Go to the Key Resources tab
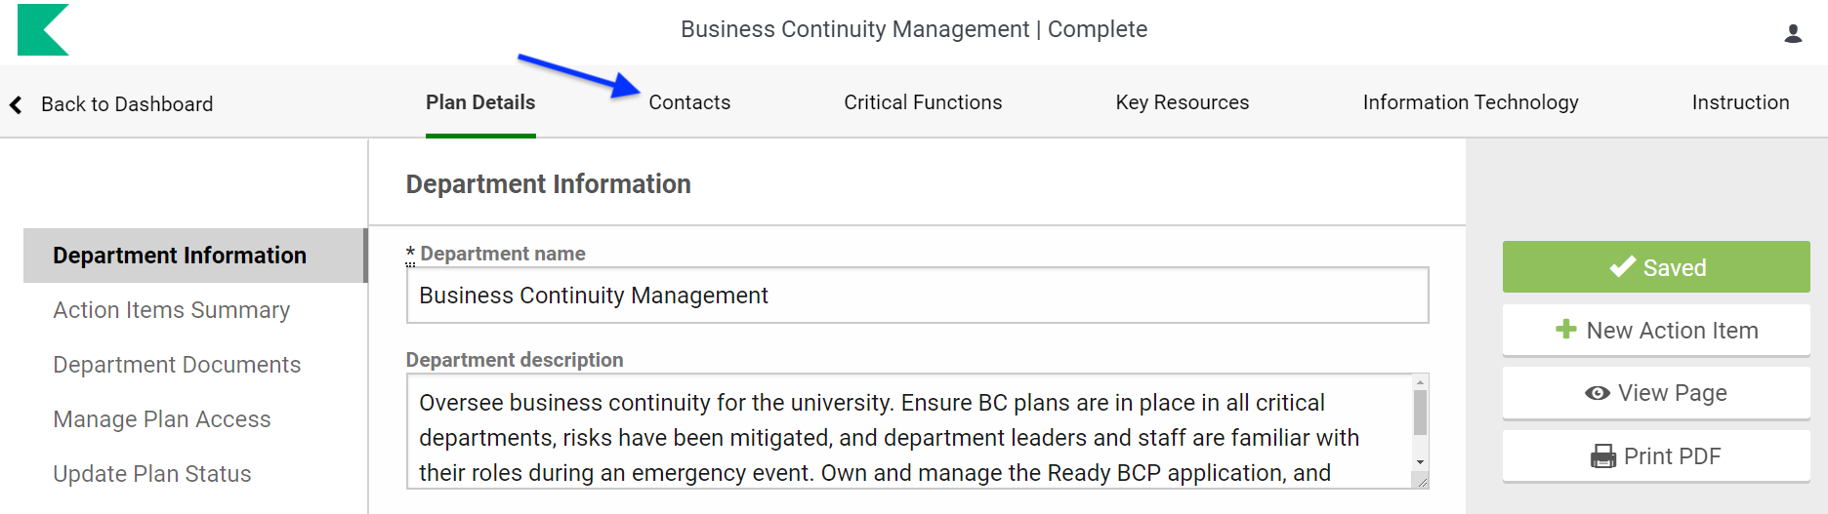1828x514 pixels. pos(1182,102)
